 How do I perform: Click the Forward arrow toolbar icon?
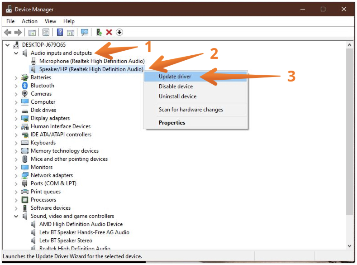click(x=18, y=32)
